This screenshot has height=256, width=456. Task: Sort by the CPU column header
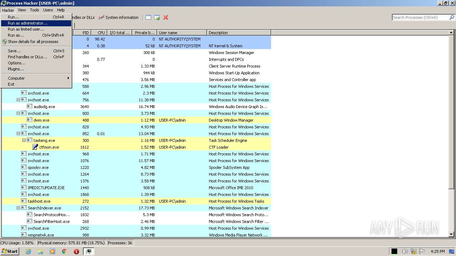[x=99, y=32]
